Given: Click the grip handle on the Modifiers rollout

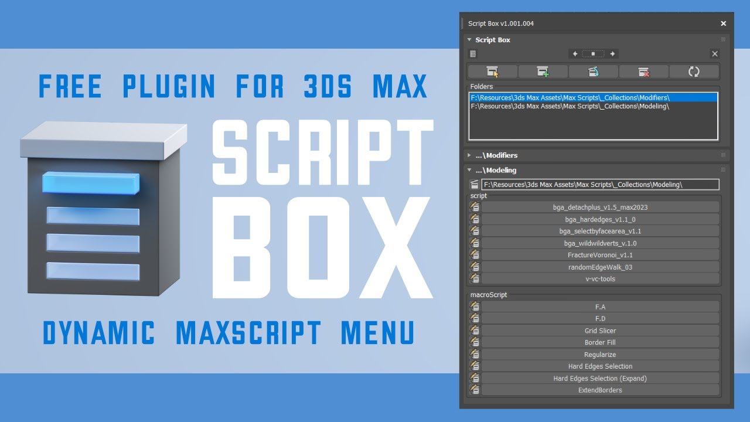Looking at the screenshot, I should pos(723,155).
